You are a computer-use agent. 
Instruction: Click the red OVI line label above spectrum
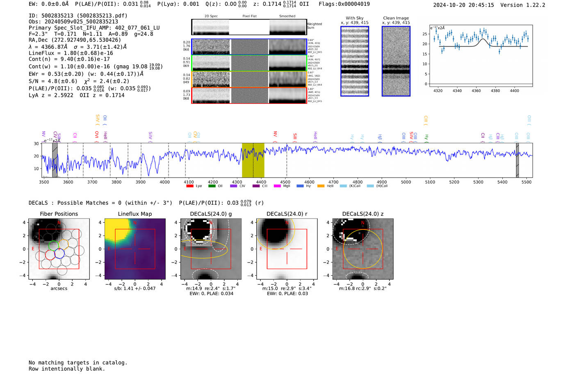pos(97,136)
